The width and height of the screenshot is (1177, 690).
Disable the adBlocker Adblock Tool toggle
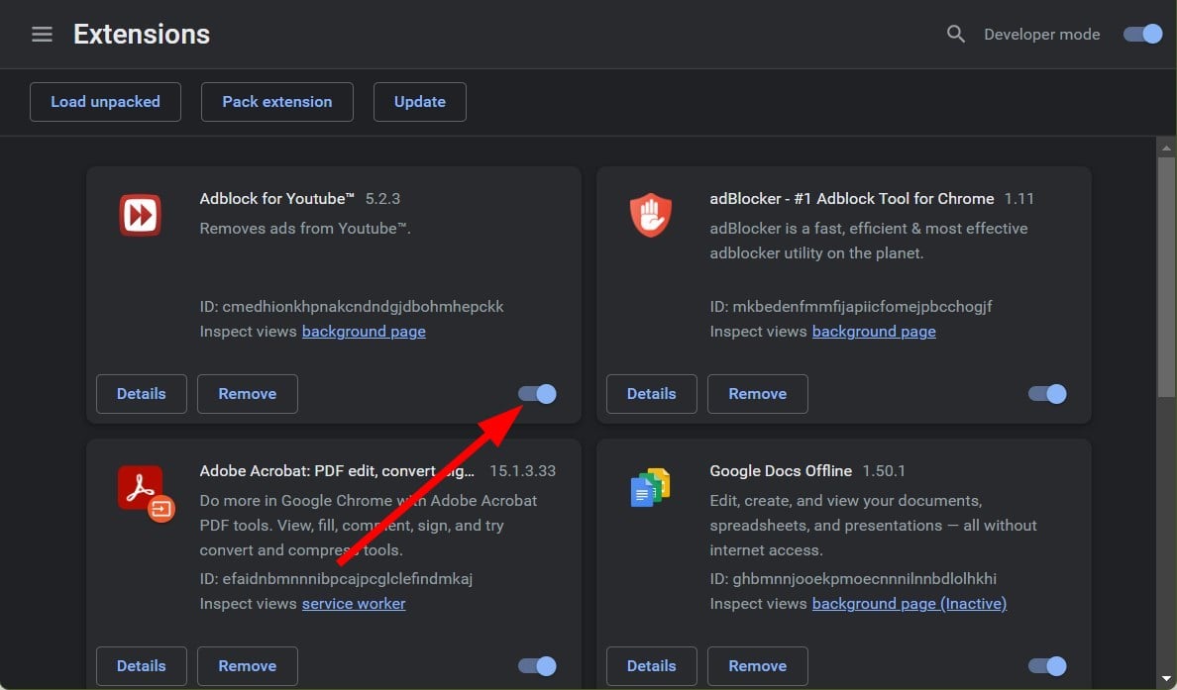(1048, 394)
